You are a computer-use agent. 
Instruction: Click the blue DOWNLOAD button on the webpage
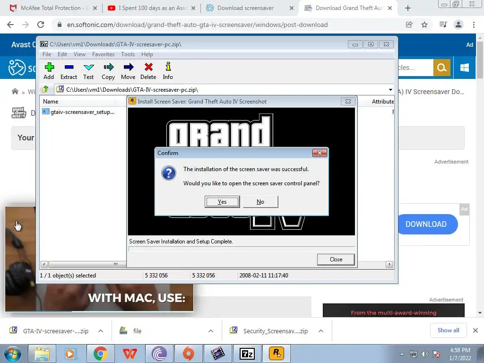[x=426, y=224]
